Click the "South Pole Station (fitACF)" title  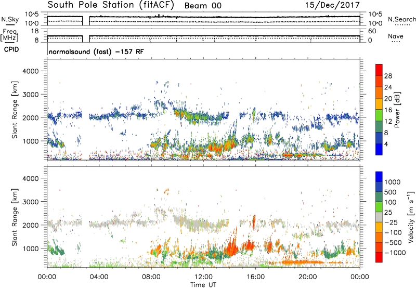pos(111,5)
